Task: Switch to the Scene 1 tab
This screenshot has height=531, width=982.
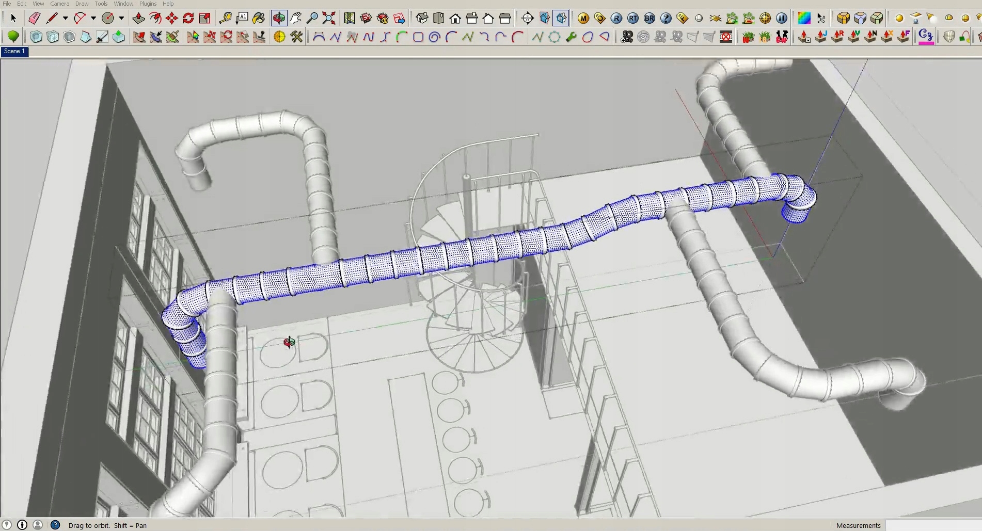Action: click(x=14, y=52)
